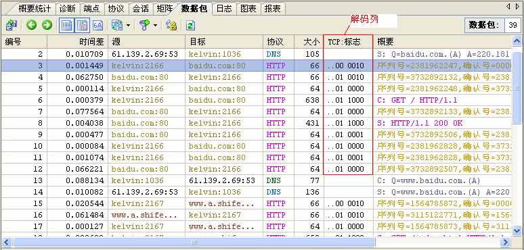Screen dimensions: 524x250
Task: Sort by the 大小 column header
Action: (309, 42)
